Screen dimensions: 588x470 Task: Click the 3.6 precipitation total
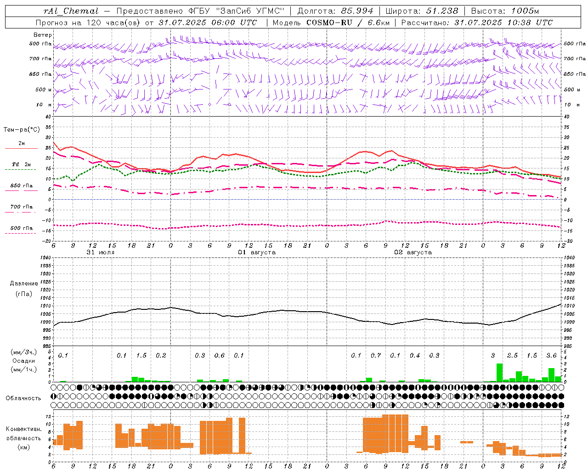point(552,355)
